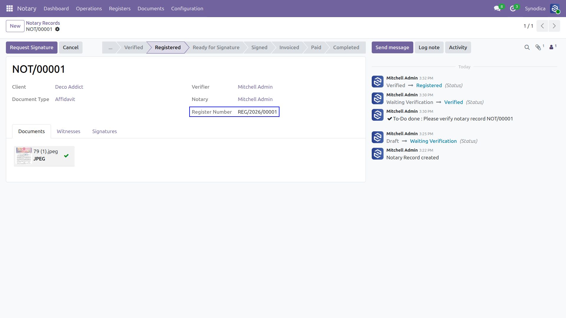
Task: Open the Registers menu
Action: 120,9
